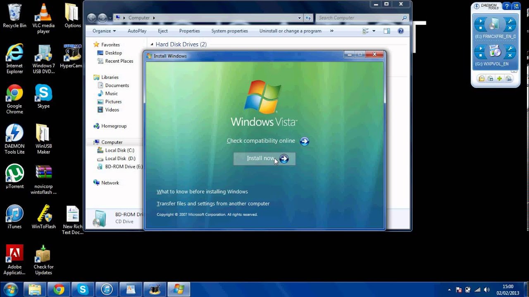Select Check for Updates desktop icon
This screenshot has width=529, height=297.
click(x=43, y=260)
